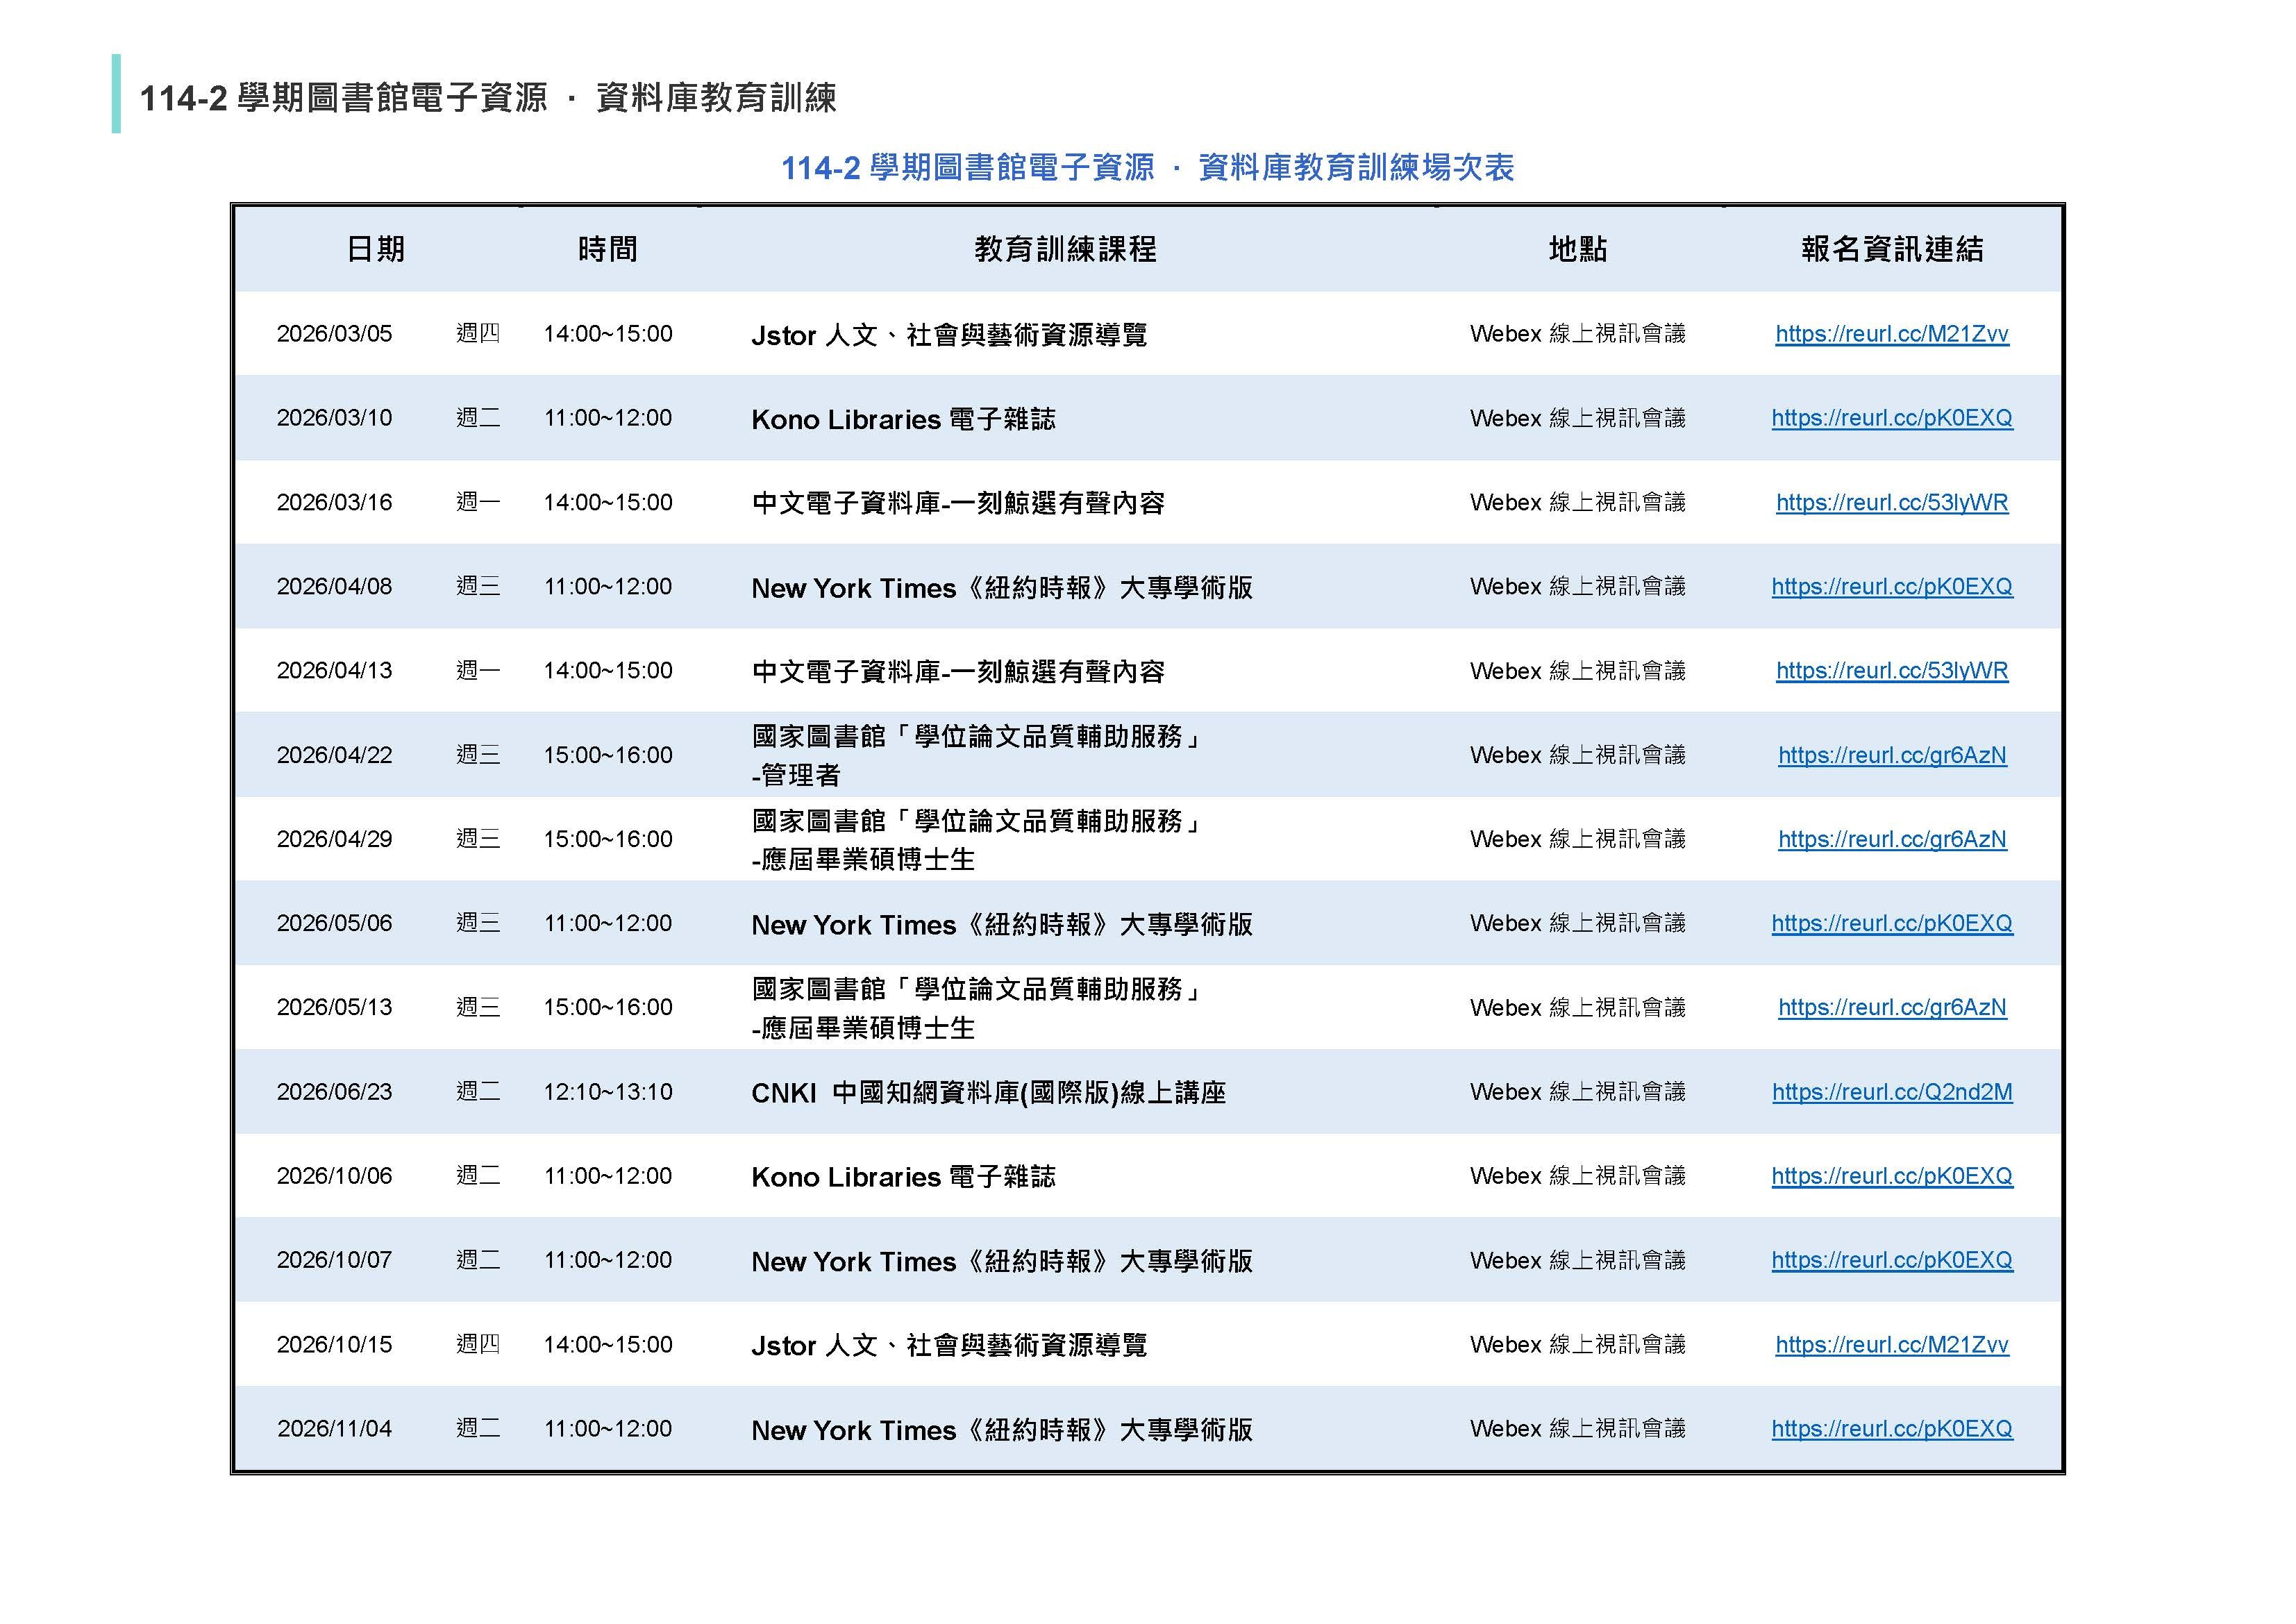Open the registration link for Jstor on 2026/03/05
The height and width of the screenshot is (1624, 2296).
coord(1893,335)
